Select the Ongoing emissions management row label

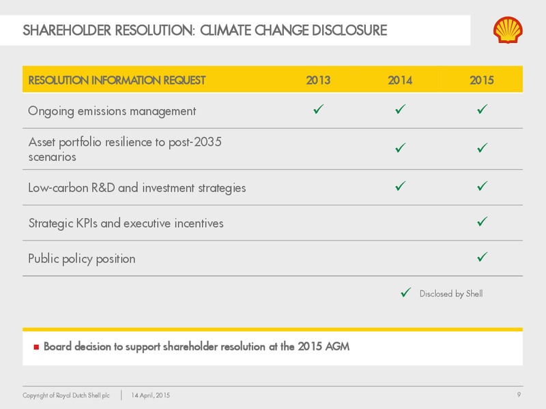pos(112,111)
